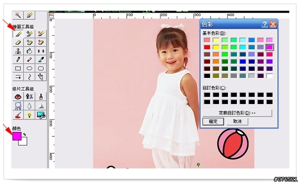Select the rectangle shape tool
Viewport: 300px width, 183px height.
click(x=18, y=69)
